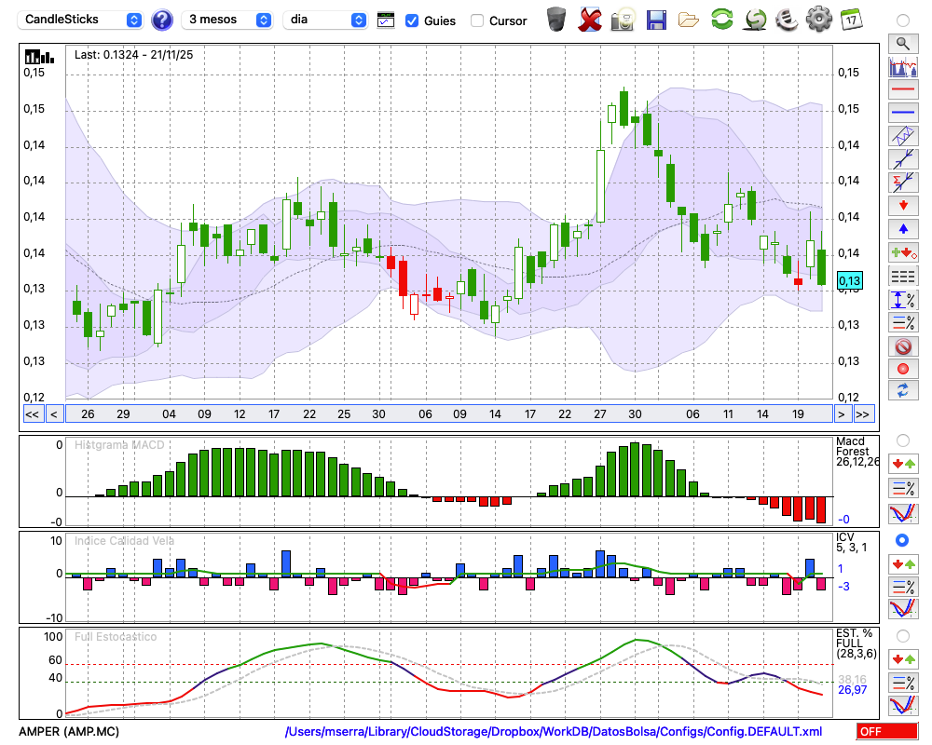Uncheck the Guies checkbox
Screen dimensions: 932x745
[412, 20]
